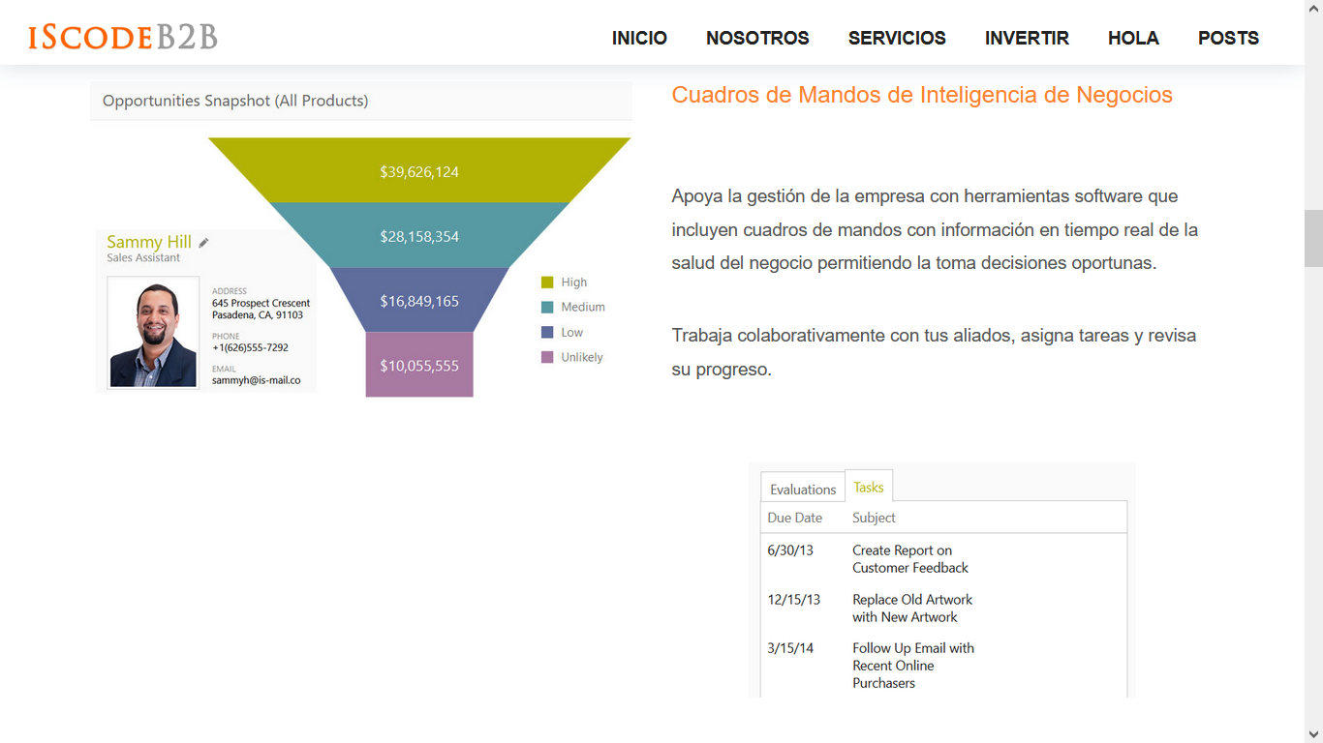Image resolution: width=1323 pixels, height=743 pixels.
Task: Click the Cuadros de Mandos de Inteligencia heading
Action: (x=922, y=95)
